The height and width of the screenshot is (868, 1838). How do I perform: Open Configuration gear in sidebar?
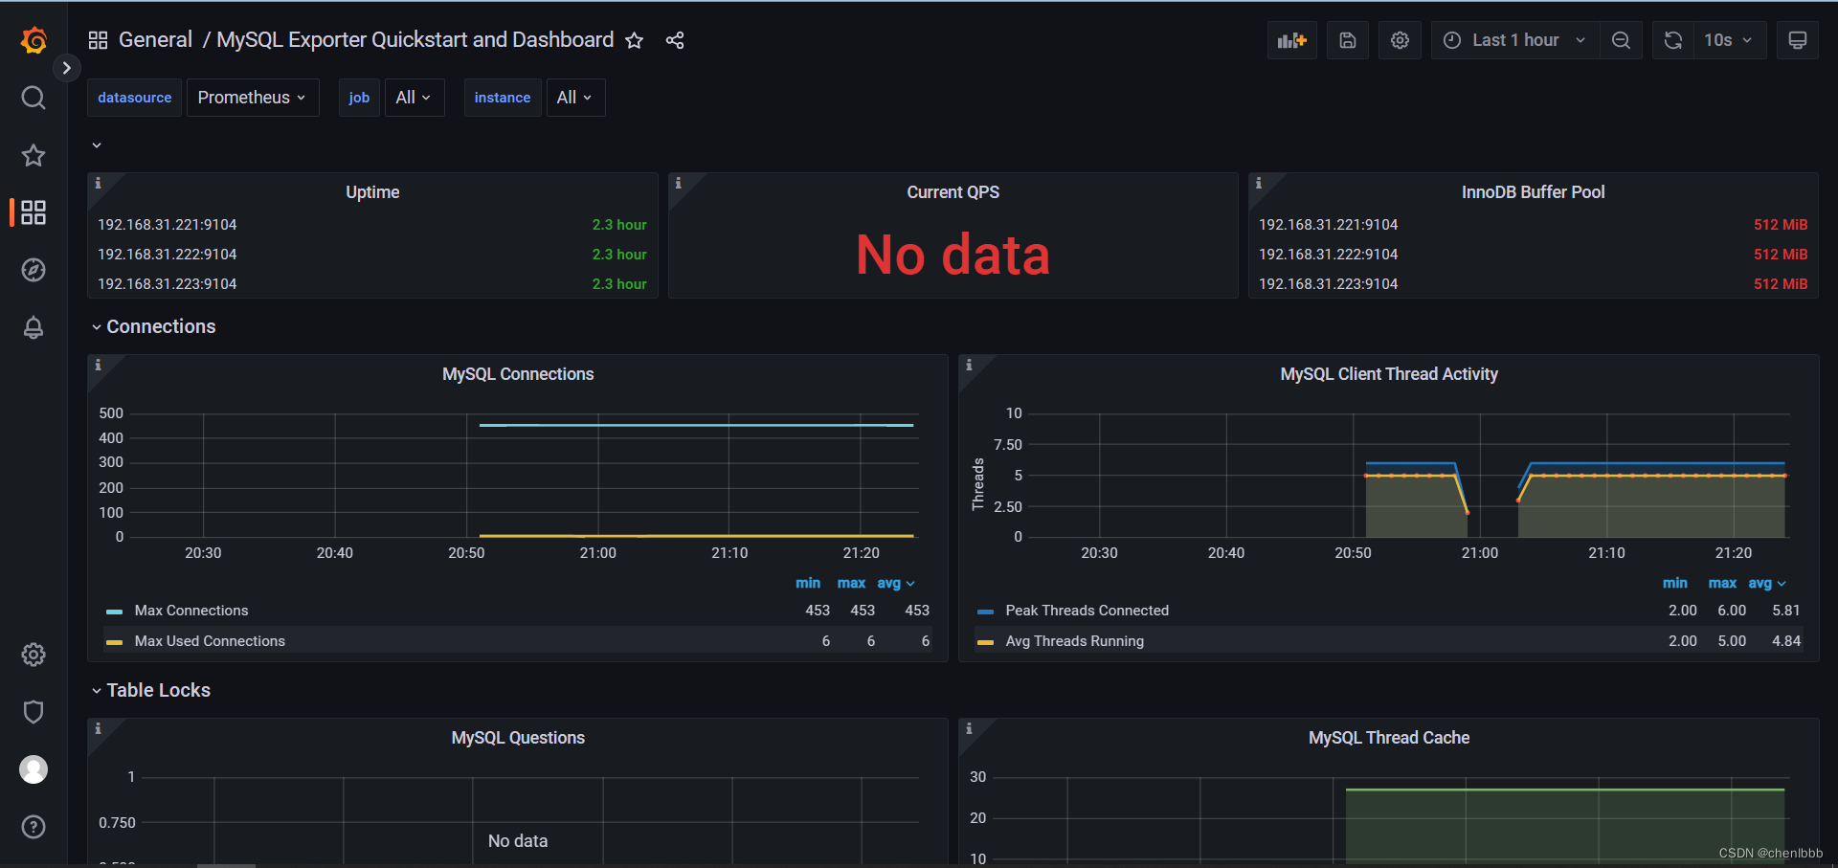pyautogui.click(x=34, y=655)
